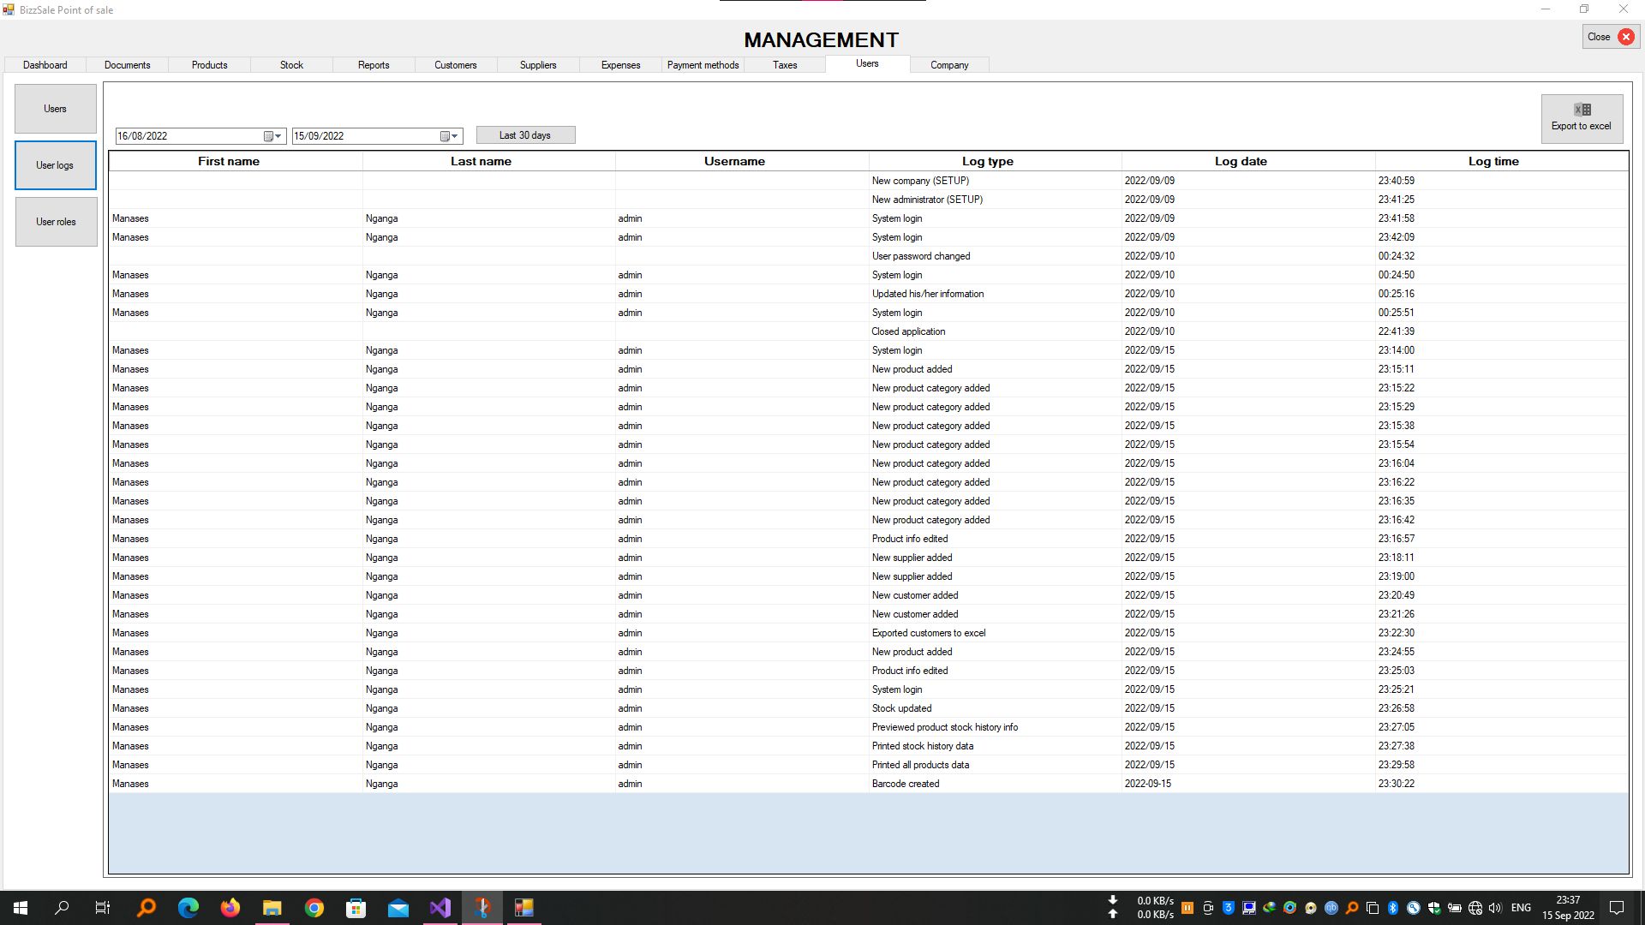Open the Microsoft Edge taskbar icon
The image size is (1645, 925).
(188, 908)
